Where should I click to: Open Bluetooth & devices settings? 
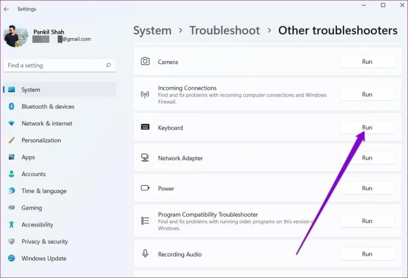pos(60,107)
